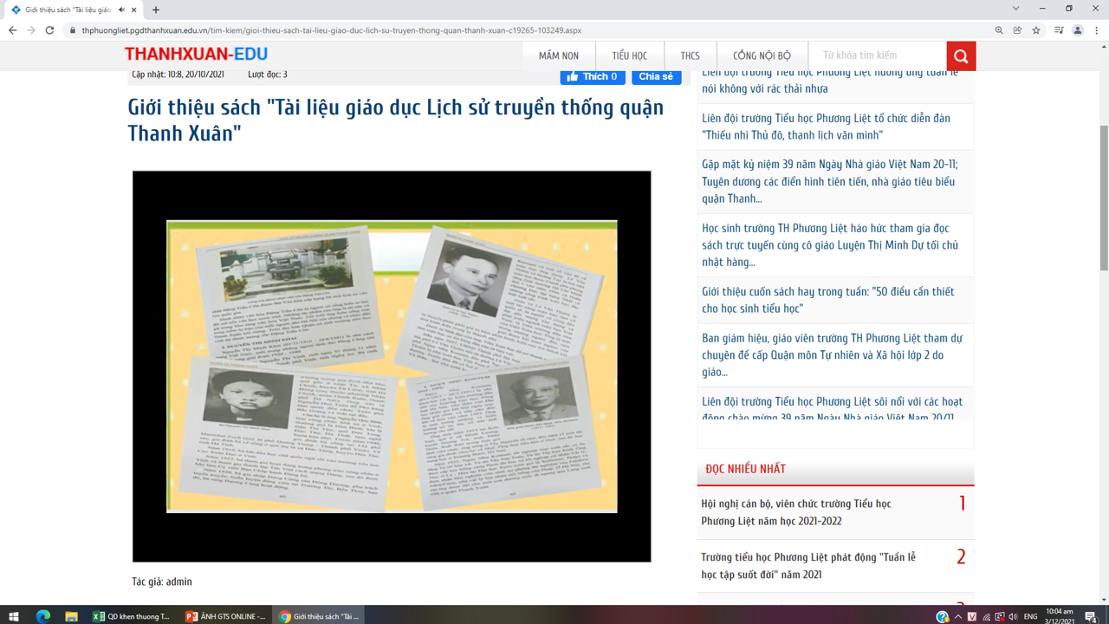The width and height of the screenshot is (1109, 624).
Task: Share this page from the address bar
Action: [1018, 30]
